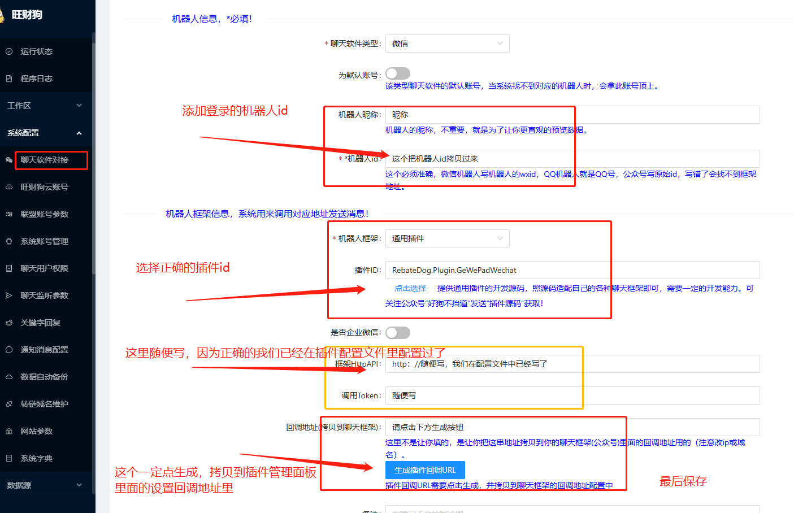Collapse the 系统配置 menu section
This screenshot has width=794, height=513.
coord(45,133)
